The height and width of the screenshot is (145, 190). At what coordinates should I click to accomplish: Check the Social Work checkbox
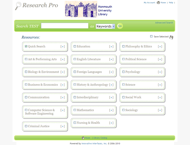(123, 97)
